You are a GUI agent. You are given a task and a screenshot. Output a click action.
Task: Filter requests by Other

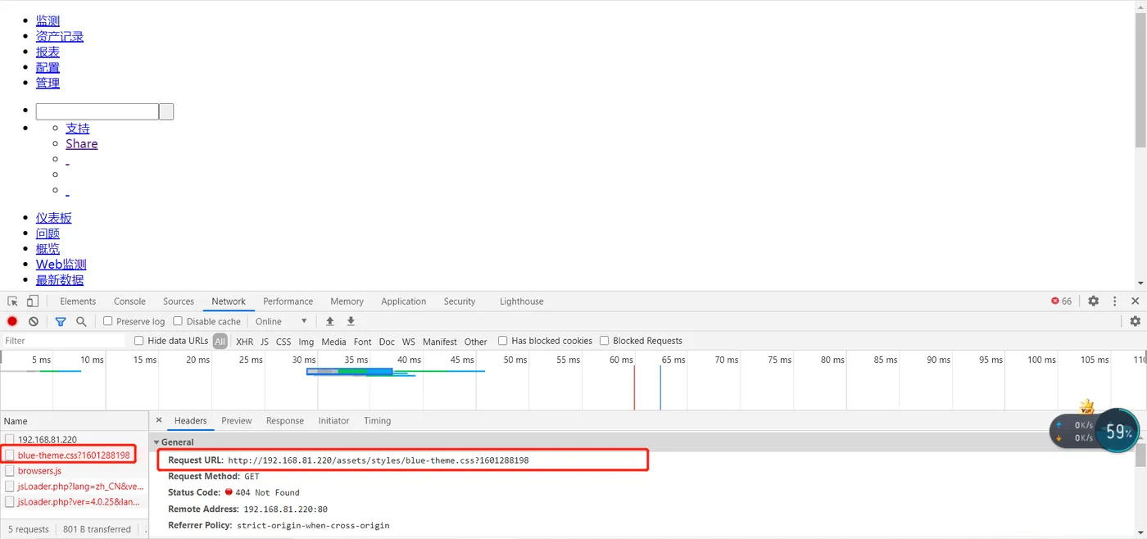(476, 342)
